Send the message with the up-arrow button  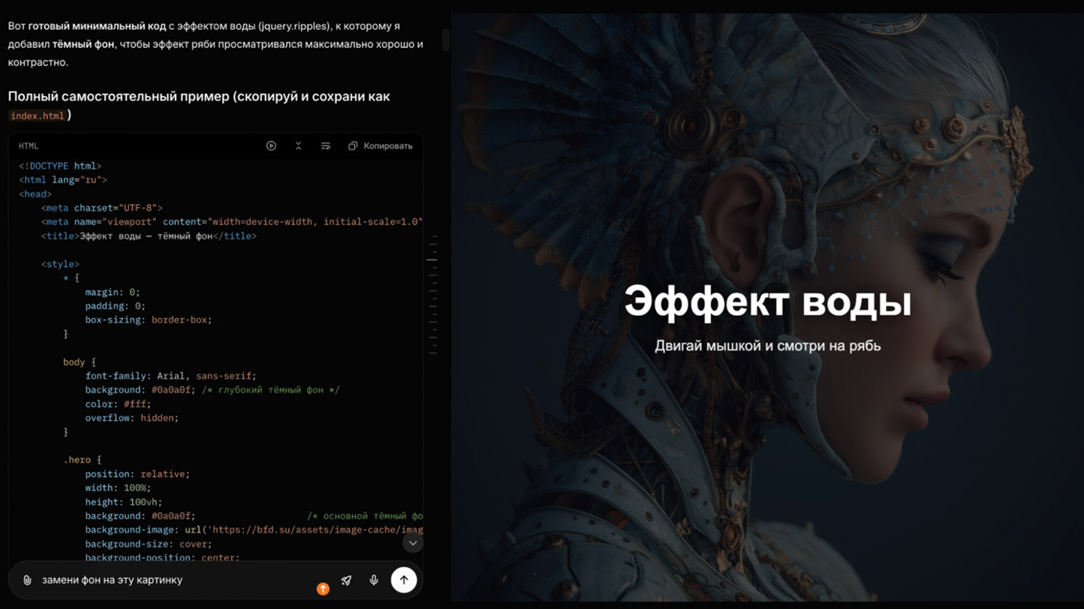pyautogui.click(x=404, y=580)
